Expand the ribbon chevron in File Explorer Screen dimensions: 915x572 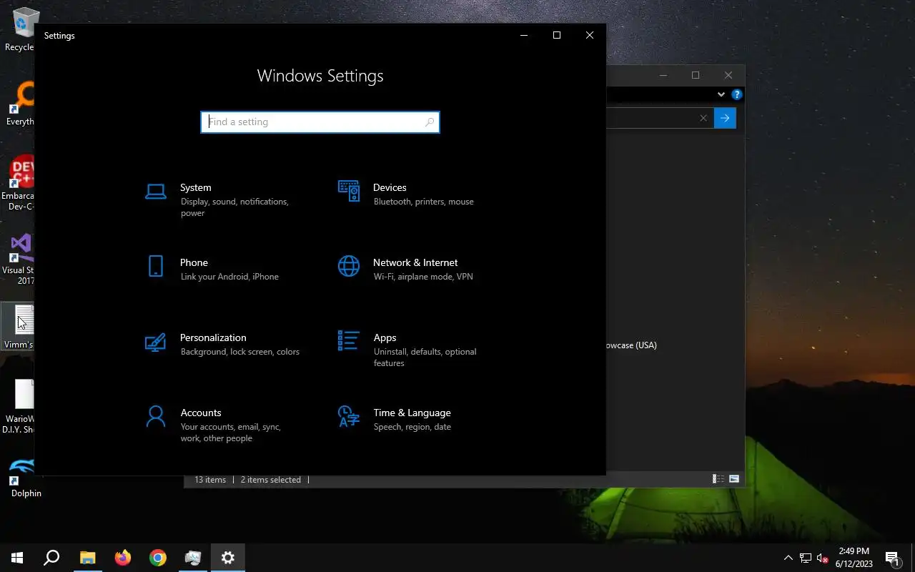(x=721, y=94)
